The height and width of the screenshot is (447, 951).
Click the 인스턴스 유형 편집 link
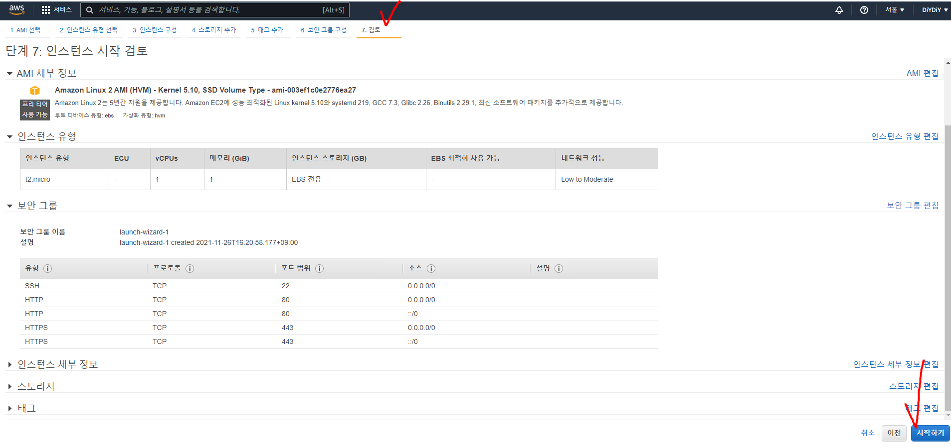905,136
